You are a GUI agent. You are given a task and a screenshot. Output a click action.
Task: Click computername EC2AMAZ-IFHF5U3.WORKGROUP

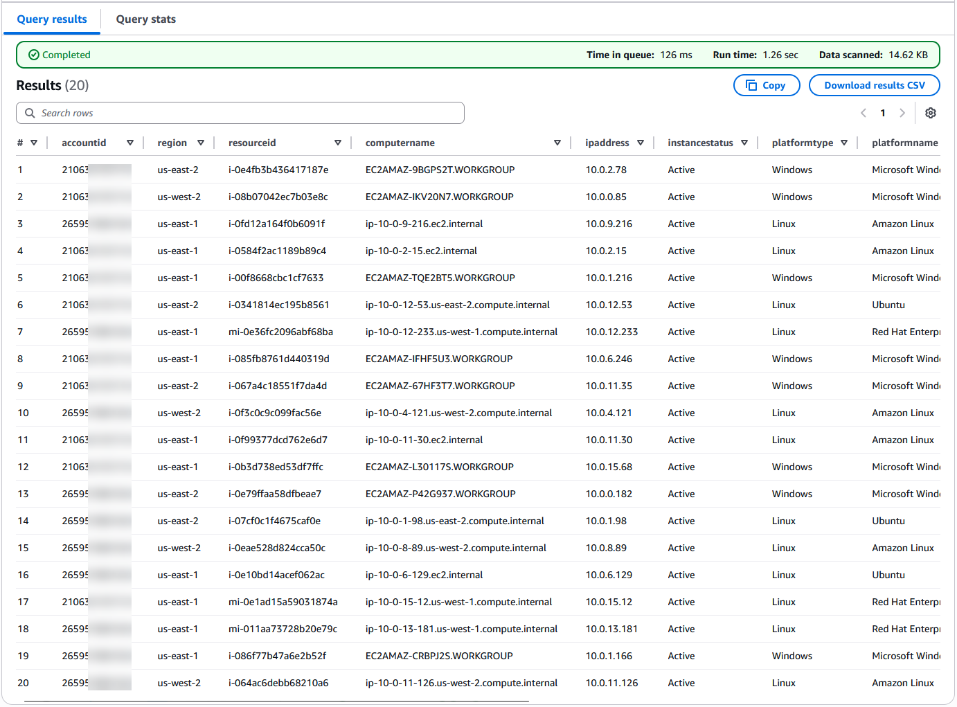pos(439,359)
